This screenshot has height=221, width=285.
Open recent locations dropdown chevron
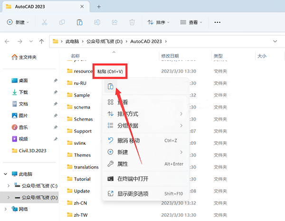[x=31, y=41]
